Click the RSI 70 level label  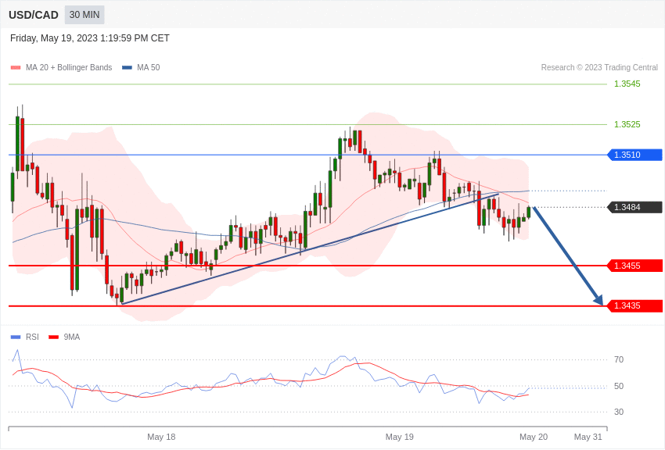pos(619,360)
